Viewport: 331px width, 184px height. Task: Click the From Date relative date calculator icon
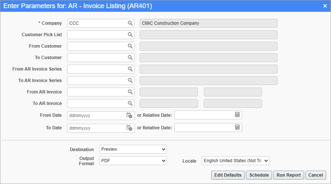[x=237, y=115]
